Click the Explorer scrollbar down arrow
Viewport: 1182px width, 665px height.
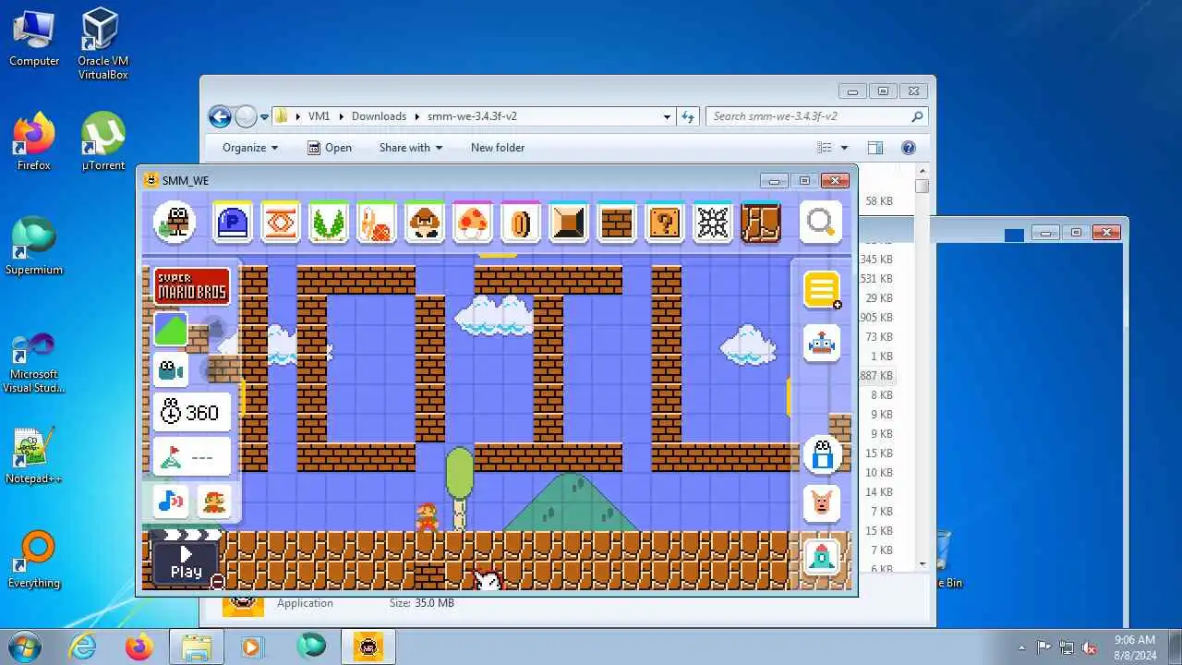(x=922, y=564)
